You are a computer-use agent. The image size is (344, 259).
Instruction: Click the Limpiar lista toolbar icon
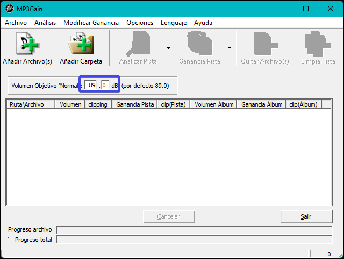point(318,44)
